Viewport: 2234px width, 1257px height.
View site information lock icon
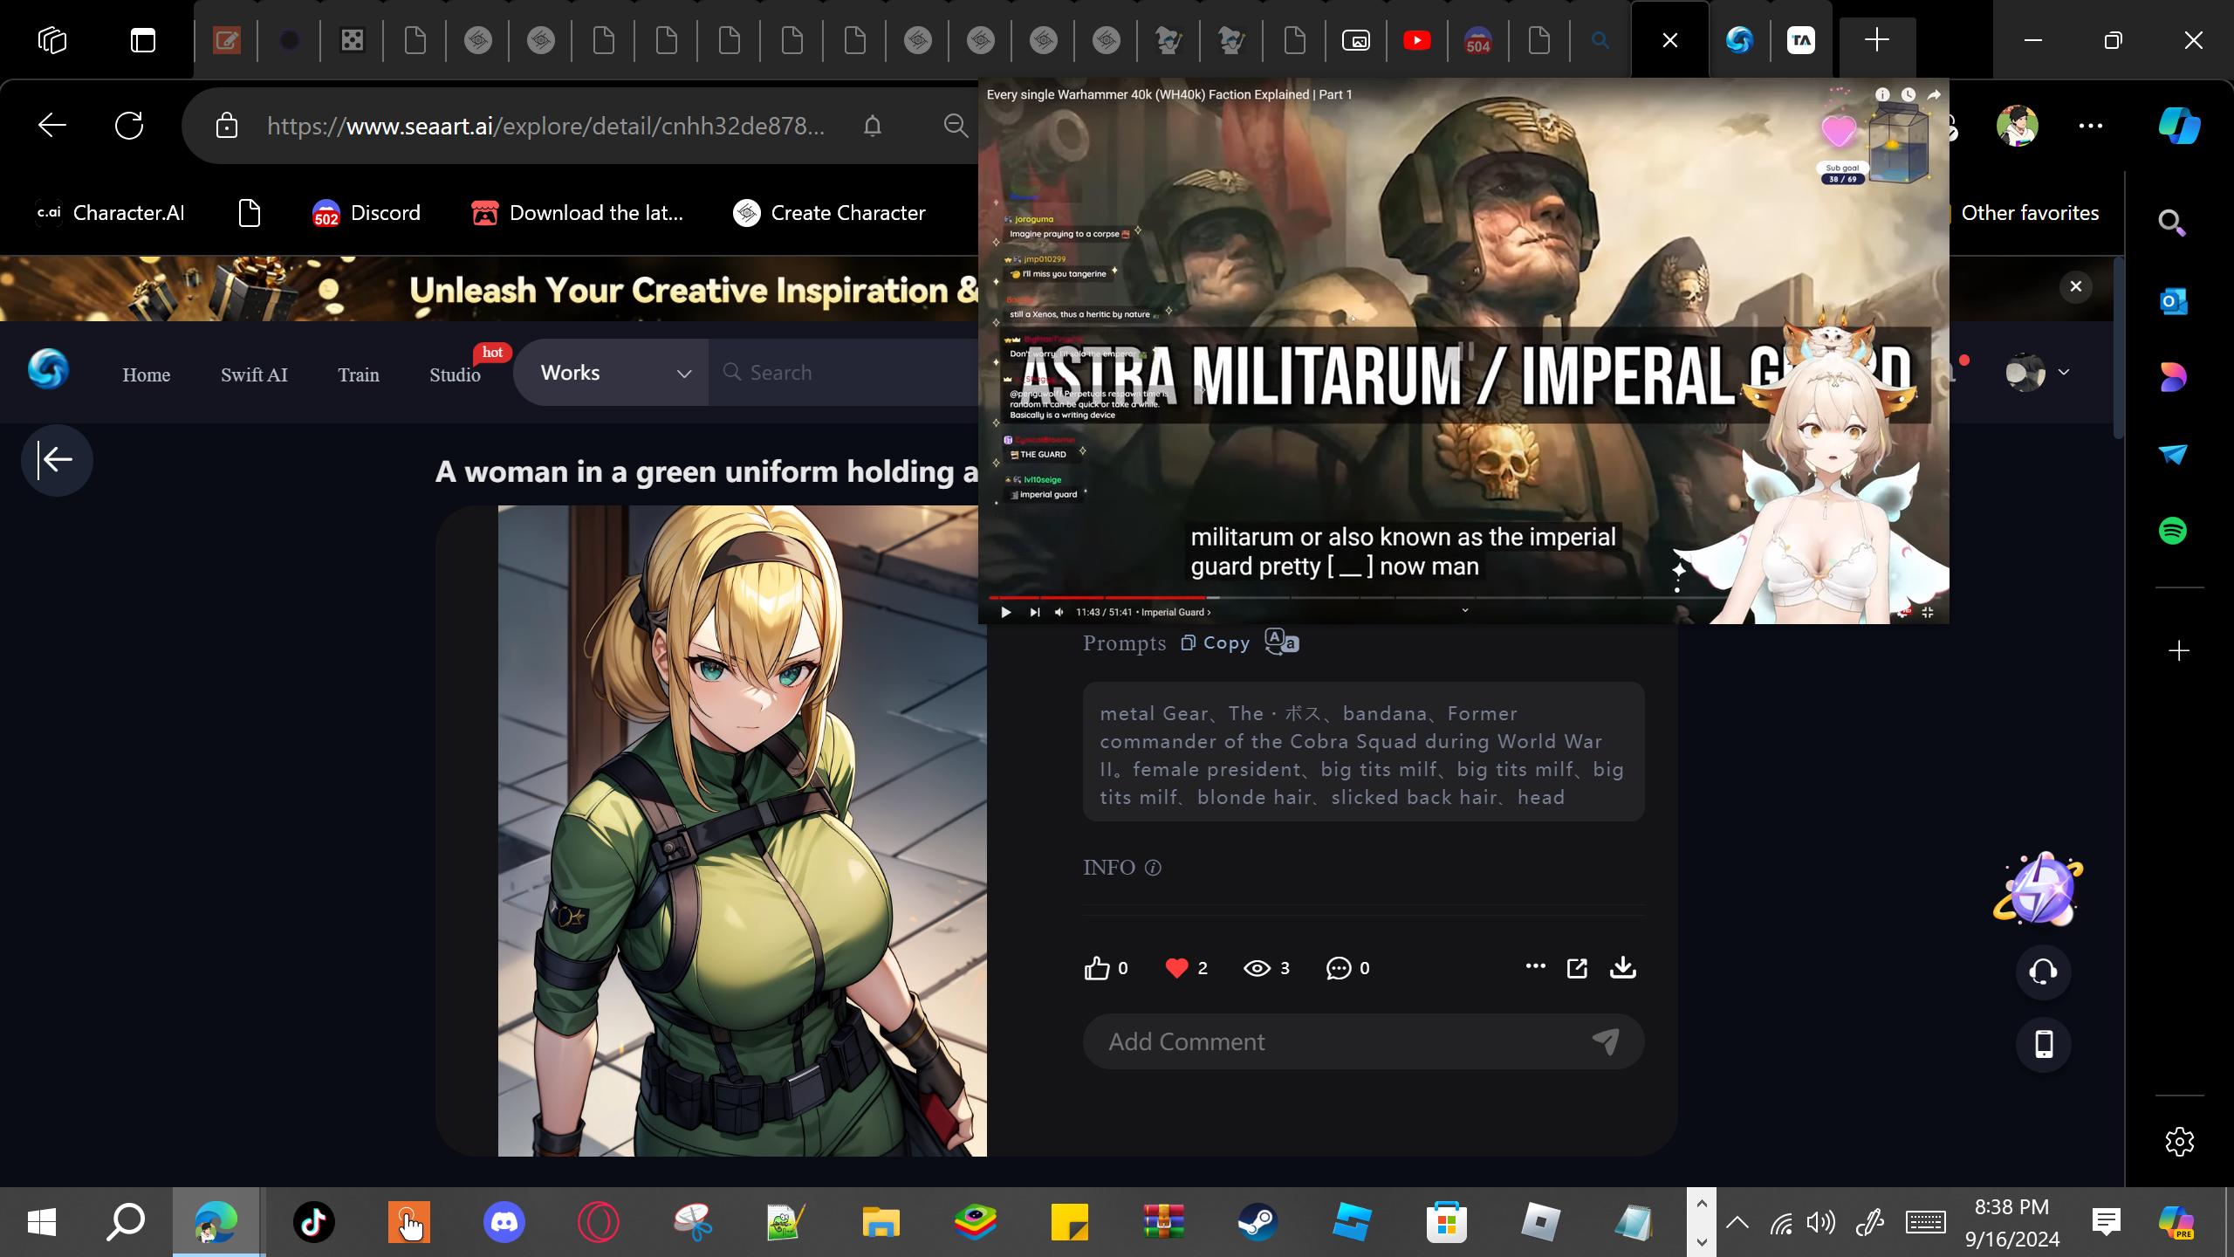click(227, 126)
